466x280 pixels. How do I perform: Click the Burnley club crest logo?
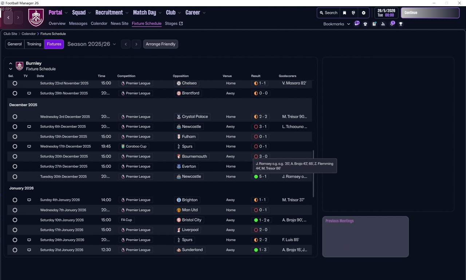[x=36, y=17]
